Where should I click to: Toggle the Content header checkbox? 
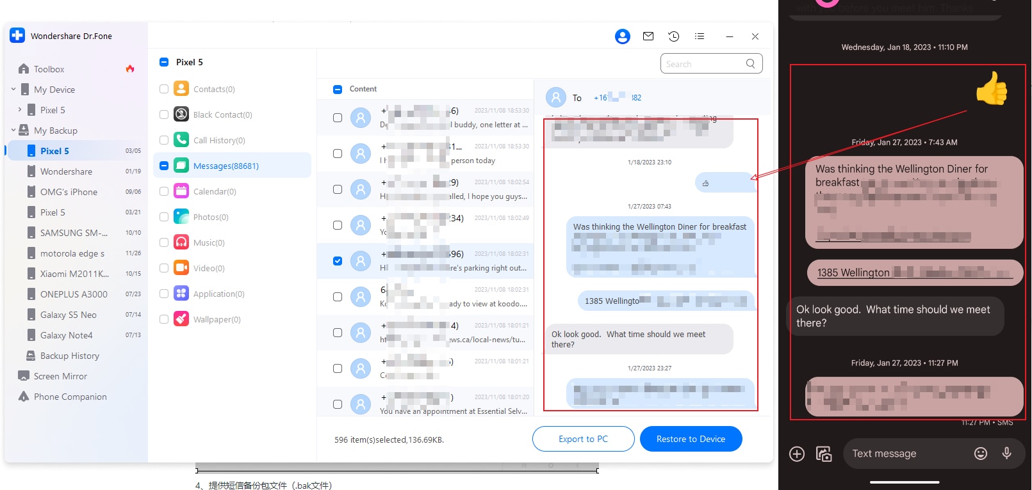click(x=338, y=89)
